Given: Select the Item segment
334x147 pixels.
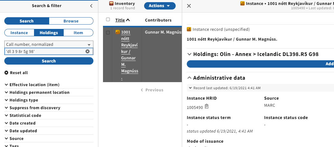Looking at the screenshot, I should (78, 33).
